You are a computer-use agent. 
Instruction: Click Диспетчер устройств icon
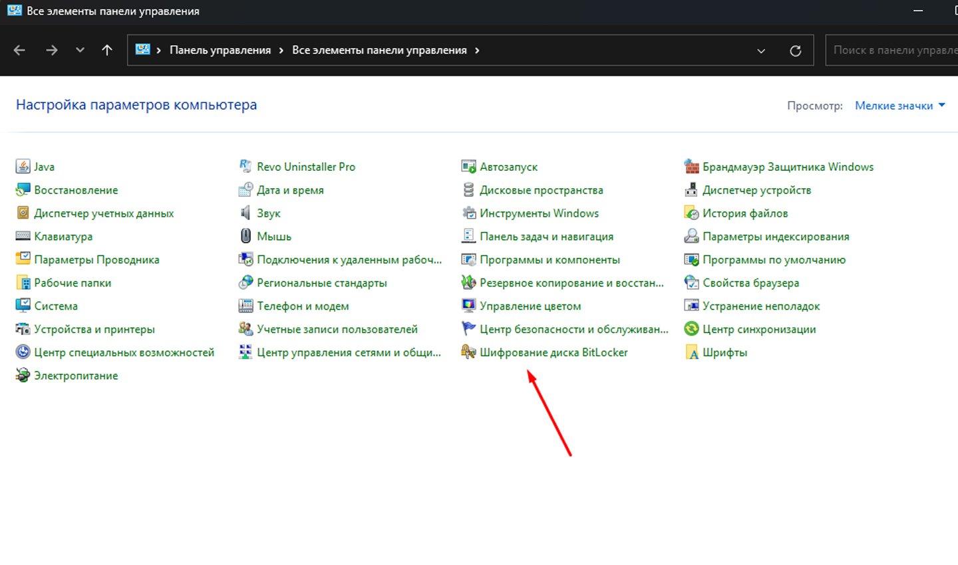tap(691, 189)
